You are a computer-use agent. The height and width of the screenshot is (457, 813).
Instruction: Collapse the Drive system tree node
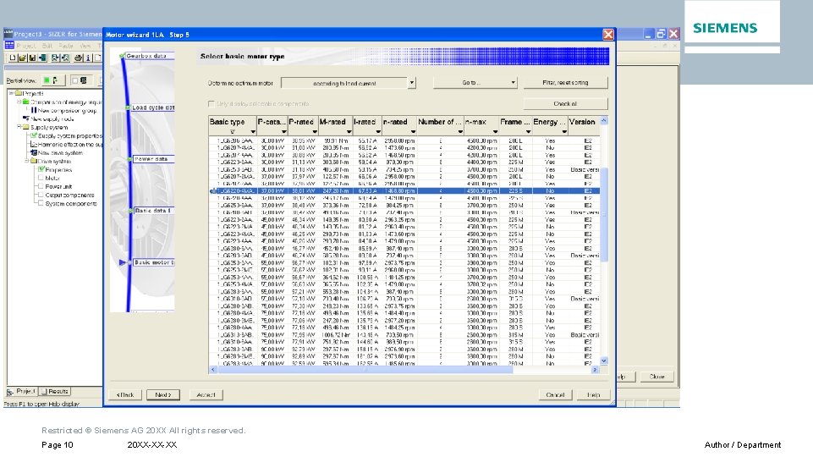click(26, 162)
